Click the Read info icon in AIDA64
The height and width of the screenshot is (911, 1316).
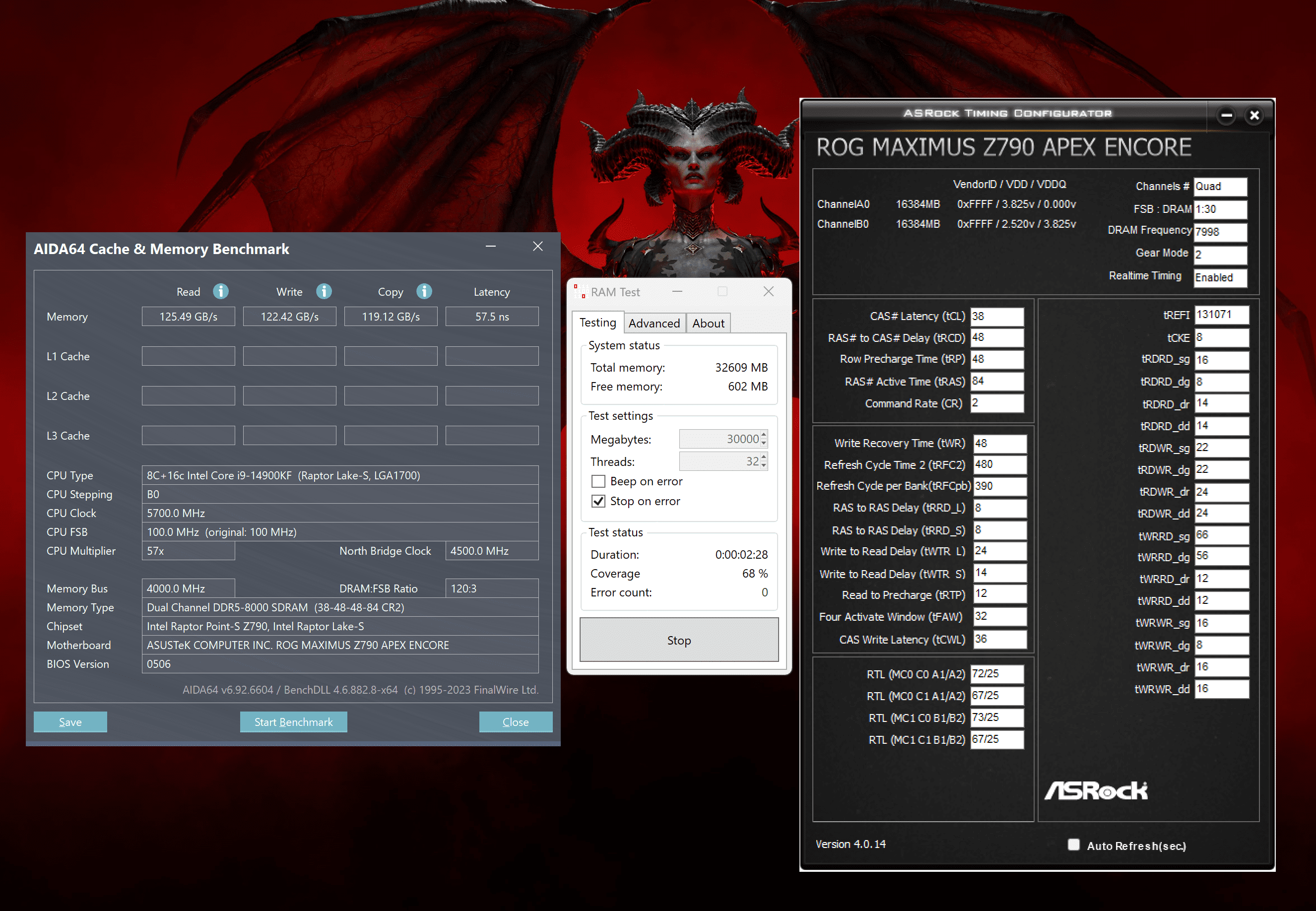[x=221, y=292]
